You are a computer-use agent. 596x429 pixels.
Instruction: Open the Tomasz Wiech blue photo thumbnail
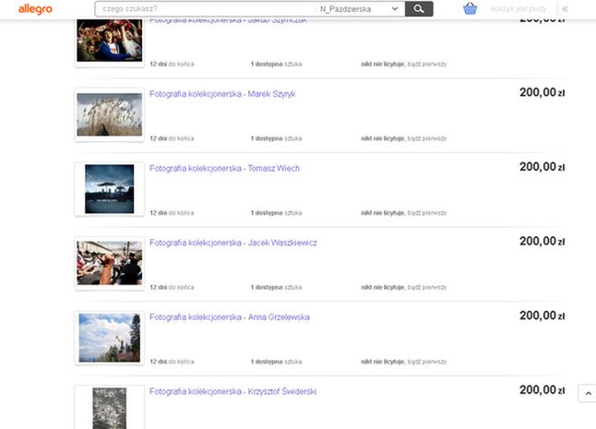[x=110, y=189]
